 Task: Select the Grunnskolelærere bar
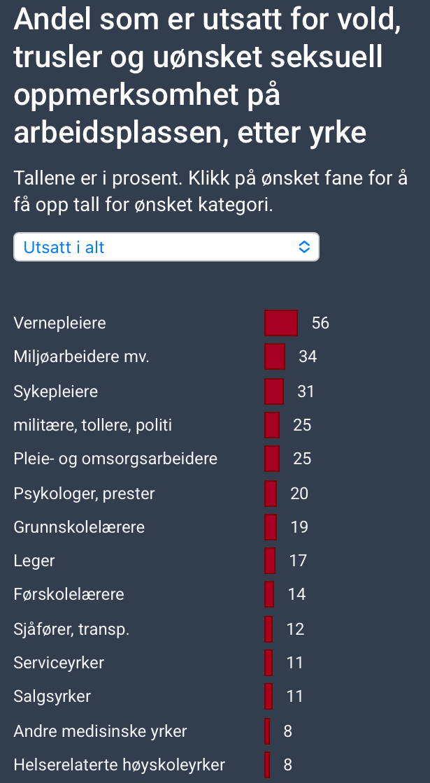(271, 526)
